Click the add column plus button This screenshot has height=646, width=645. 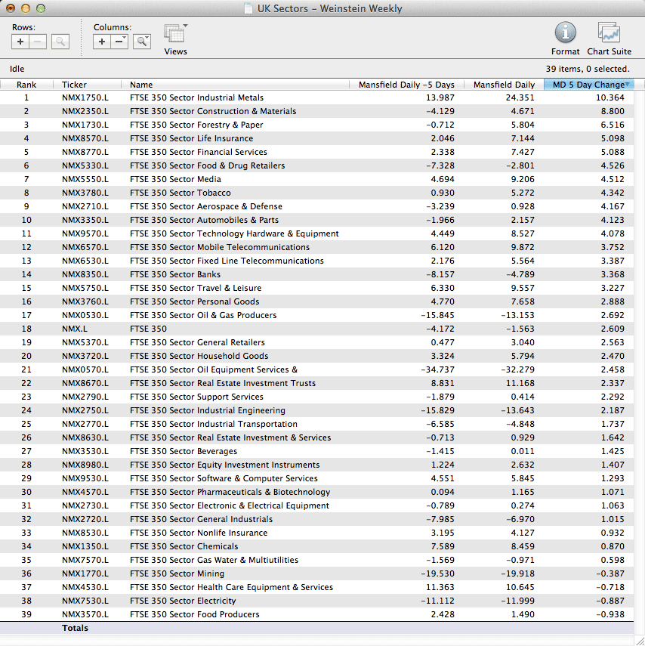pos(102,42)
